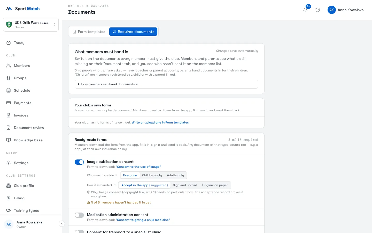Viewport: 372px width, 233px height.
Task: Click the Club profile building icon
Action: click(x=9, y=186)
